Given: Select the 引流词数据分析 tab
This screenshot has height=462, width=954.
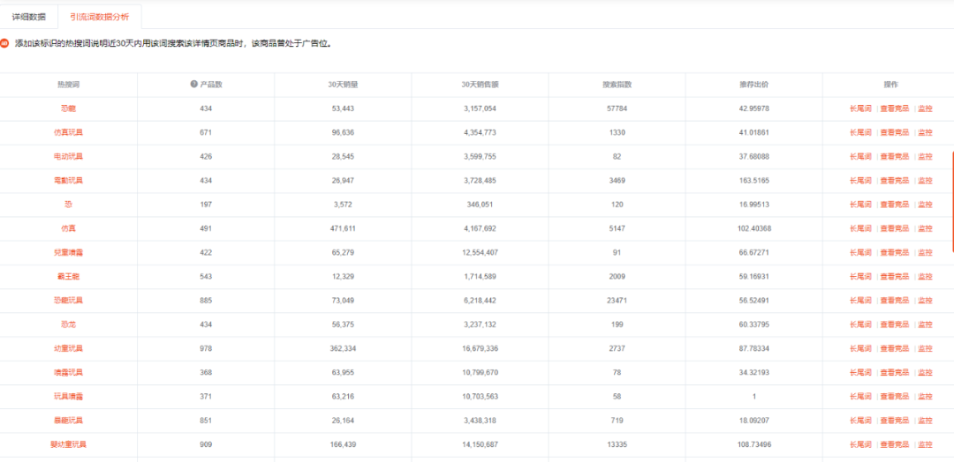Looking at the screenshot, I should pyautogui.click(x=99, y=17).
